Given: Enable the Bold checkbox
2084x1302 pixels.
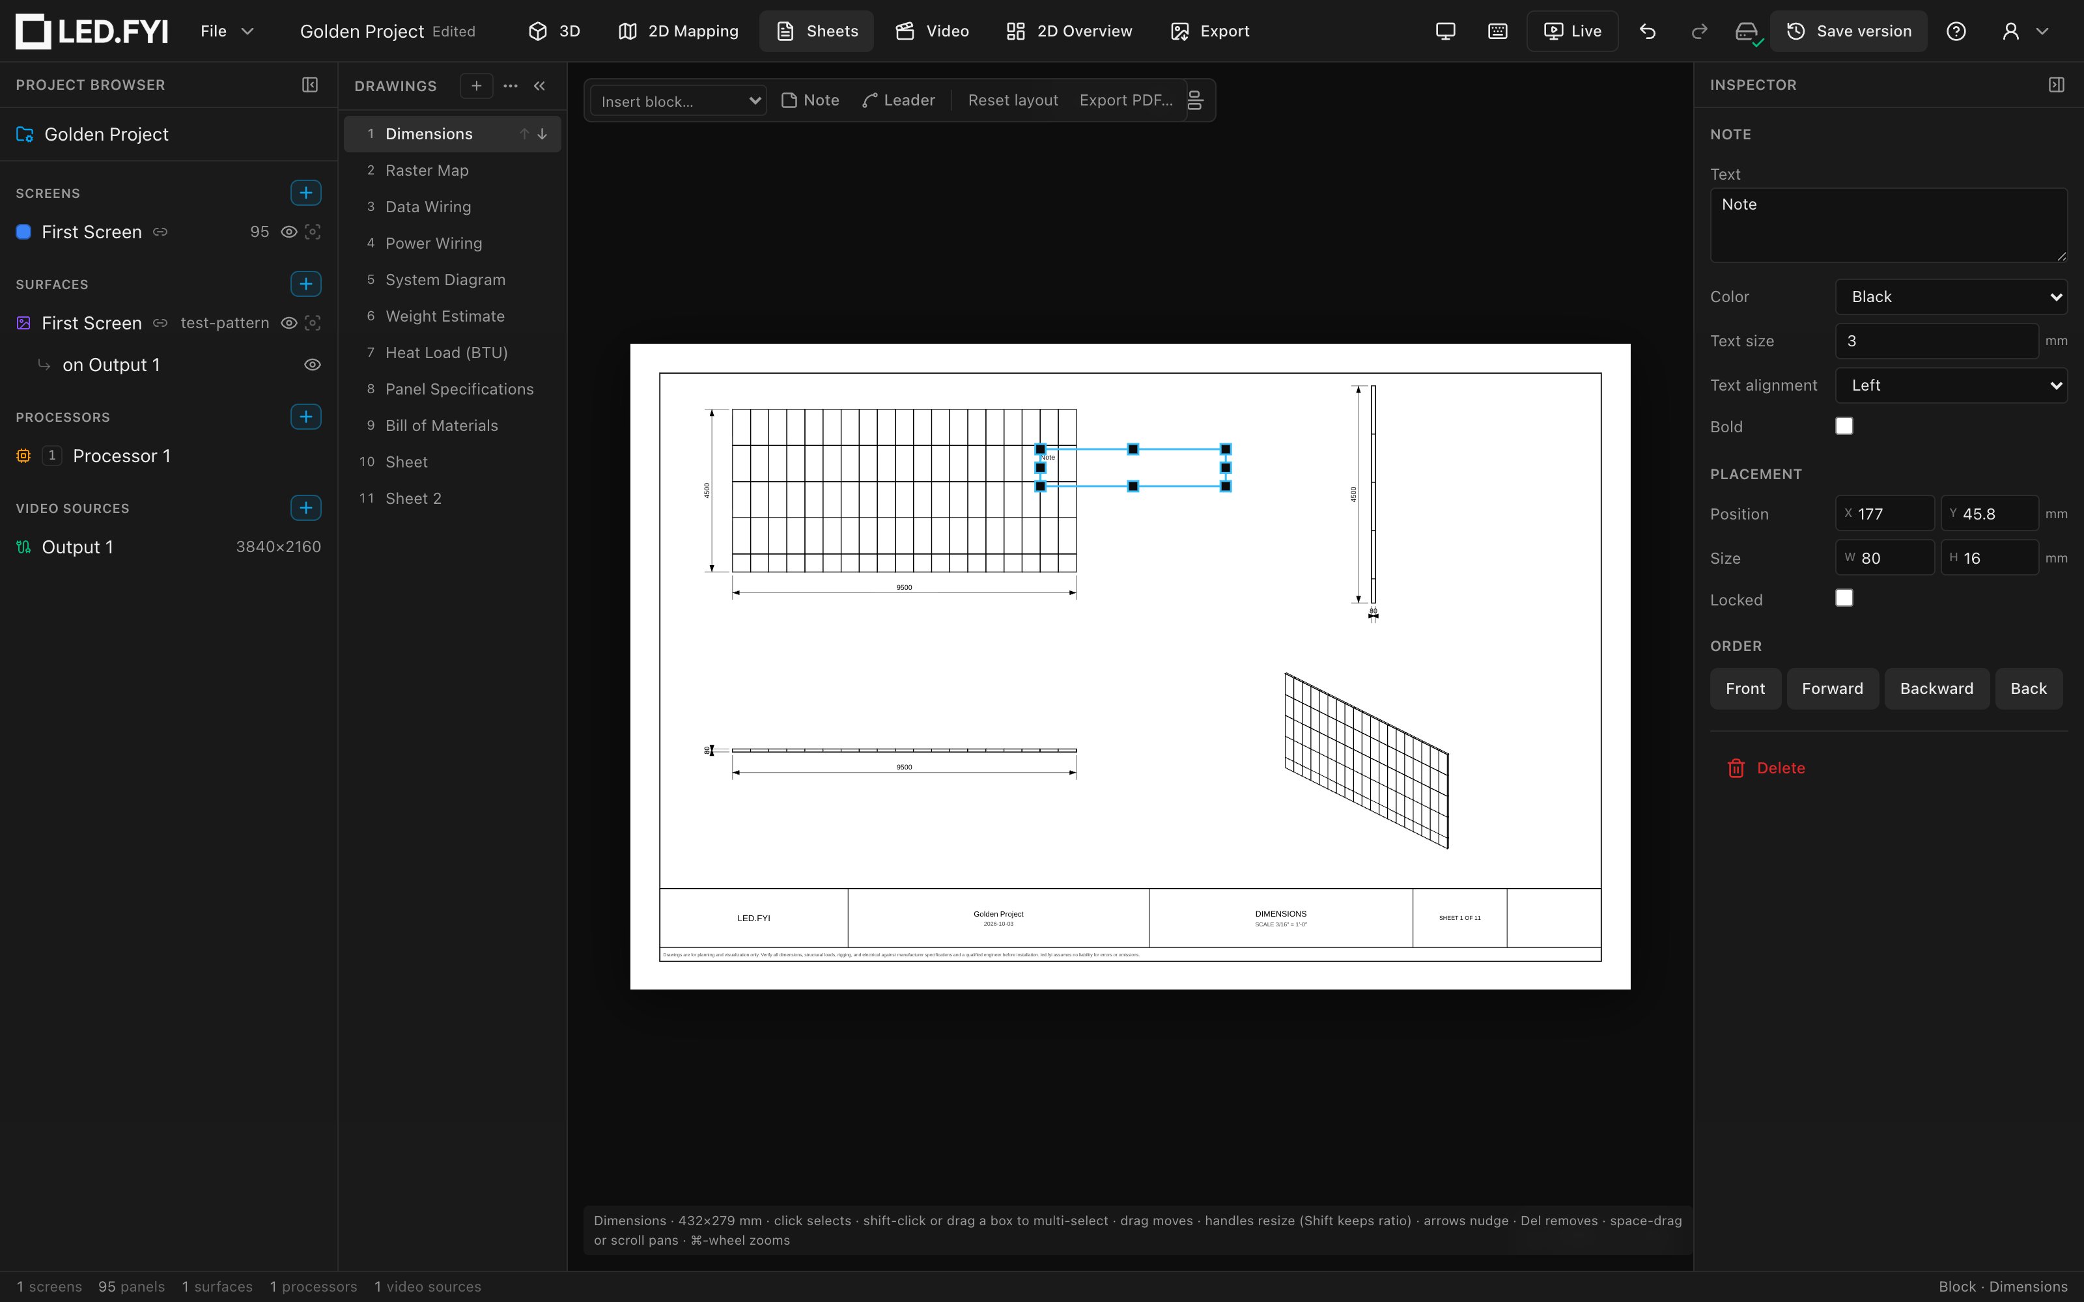Looking at the screenshot, I should (1844, 426).
